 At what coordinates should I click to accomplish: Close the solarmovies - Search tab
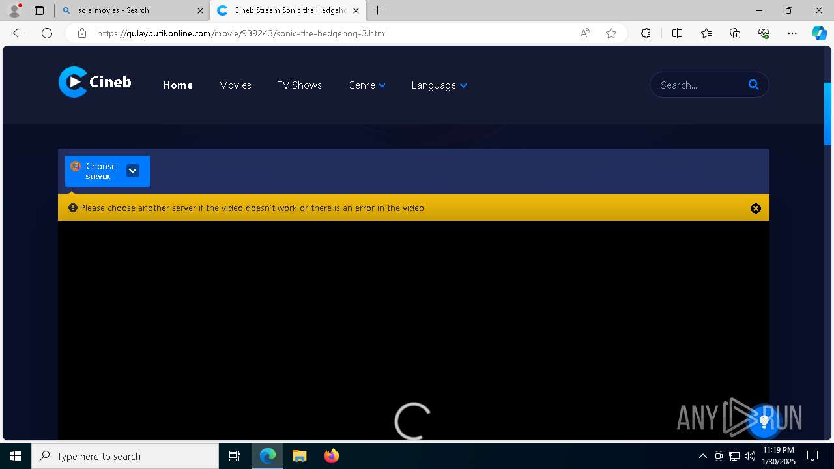200,10
